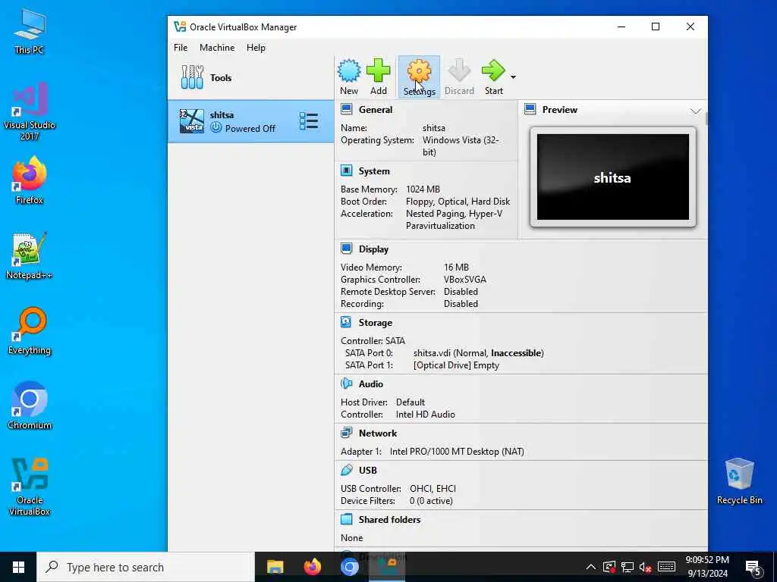
Task: Open Firefox from the taskbar
Action: click(x=312, y=567)
